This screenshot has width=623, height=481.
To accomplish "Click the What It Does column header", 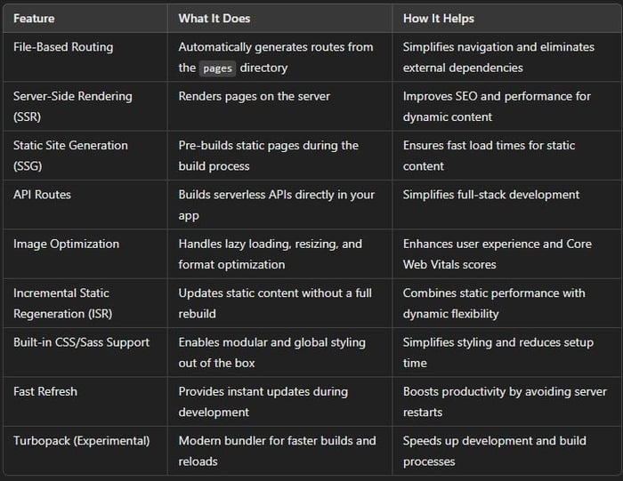I will pyautogui.click(x=279, y=19).
